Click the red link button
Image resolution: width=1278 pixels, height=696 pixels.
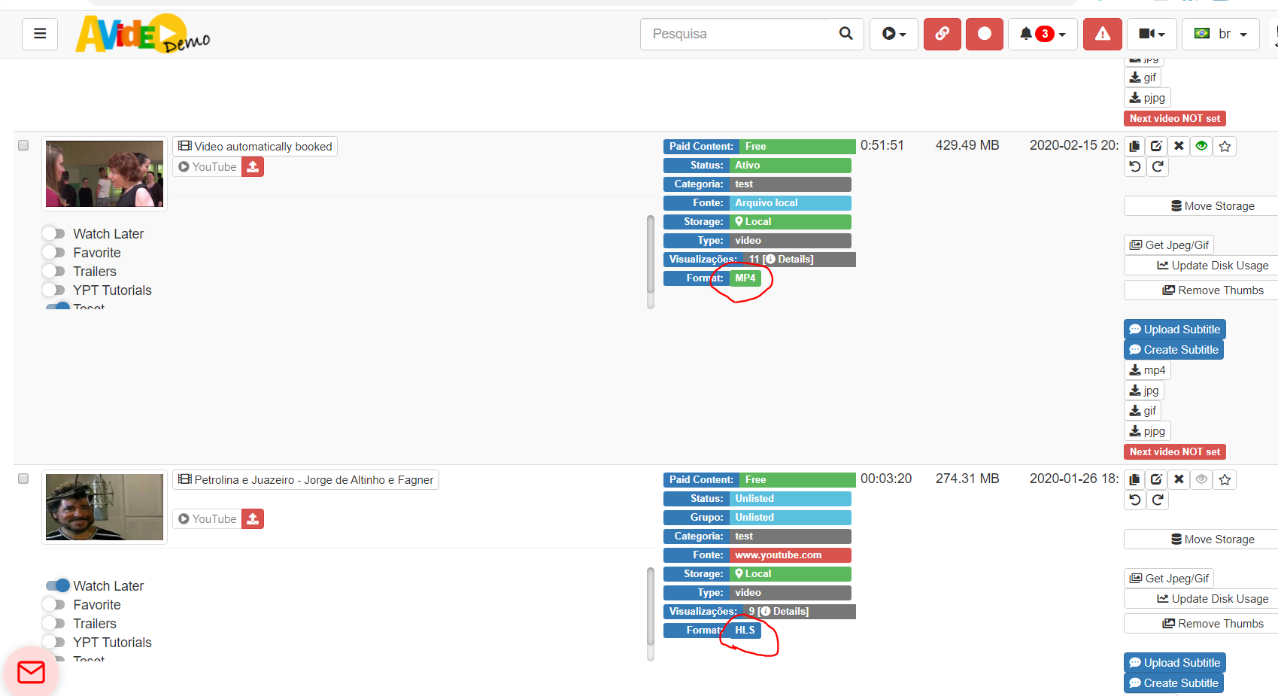[x=942, y=34]
